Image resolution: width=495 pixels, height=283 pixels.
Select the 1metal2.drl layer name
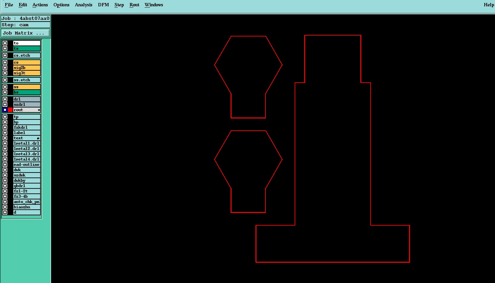coord(27,149)
